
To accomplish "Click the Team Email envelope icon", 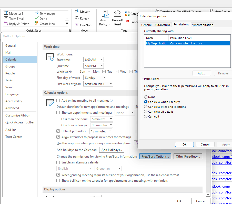I will [x=6, y=18].
